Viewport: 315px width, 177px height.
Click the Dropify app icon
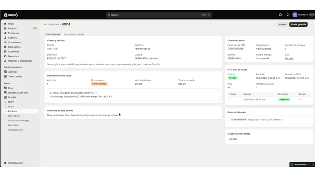(5, 97)
